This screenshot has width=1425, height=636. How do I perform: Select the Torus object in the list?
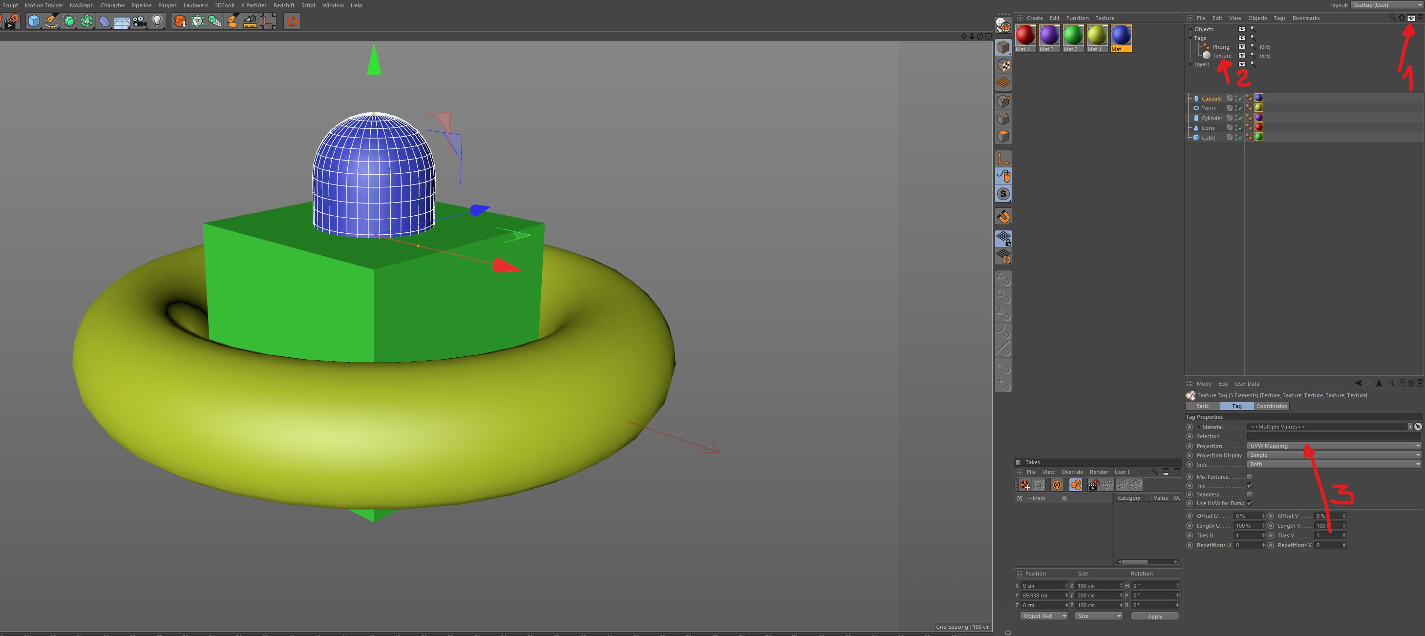[1208, 108]
